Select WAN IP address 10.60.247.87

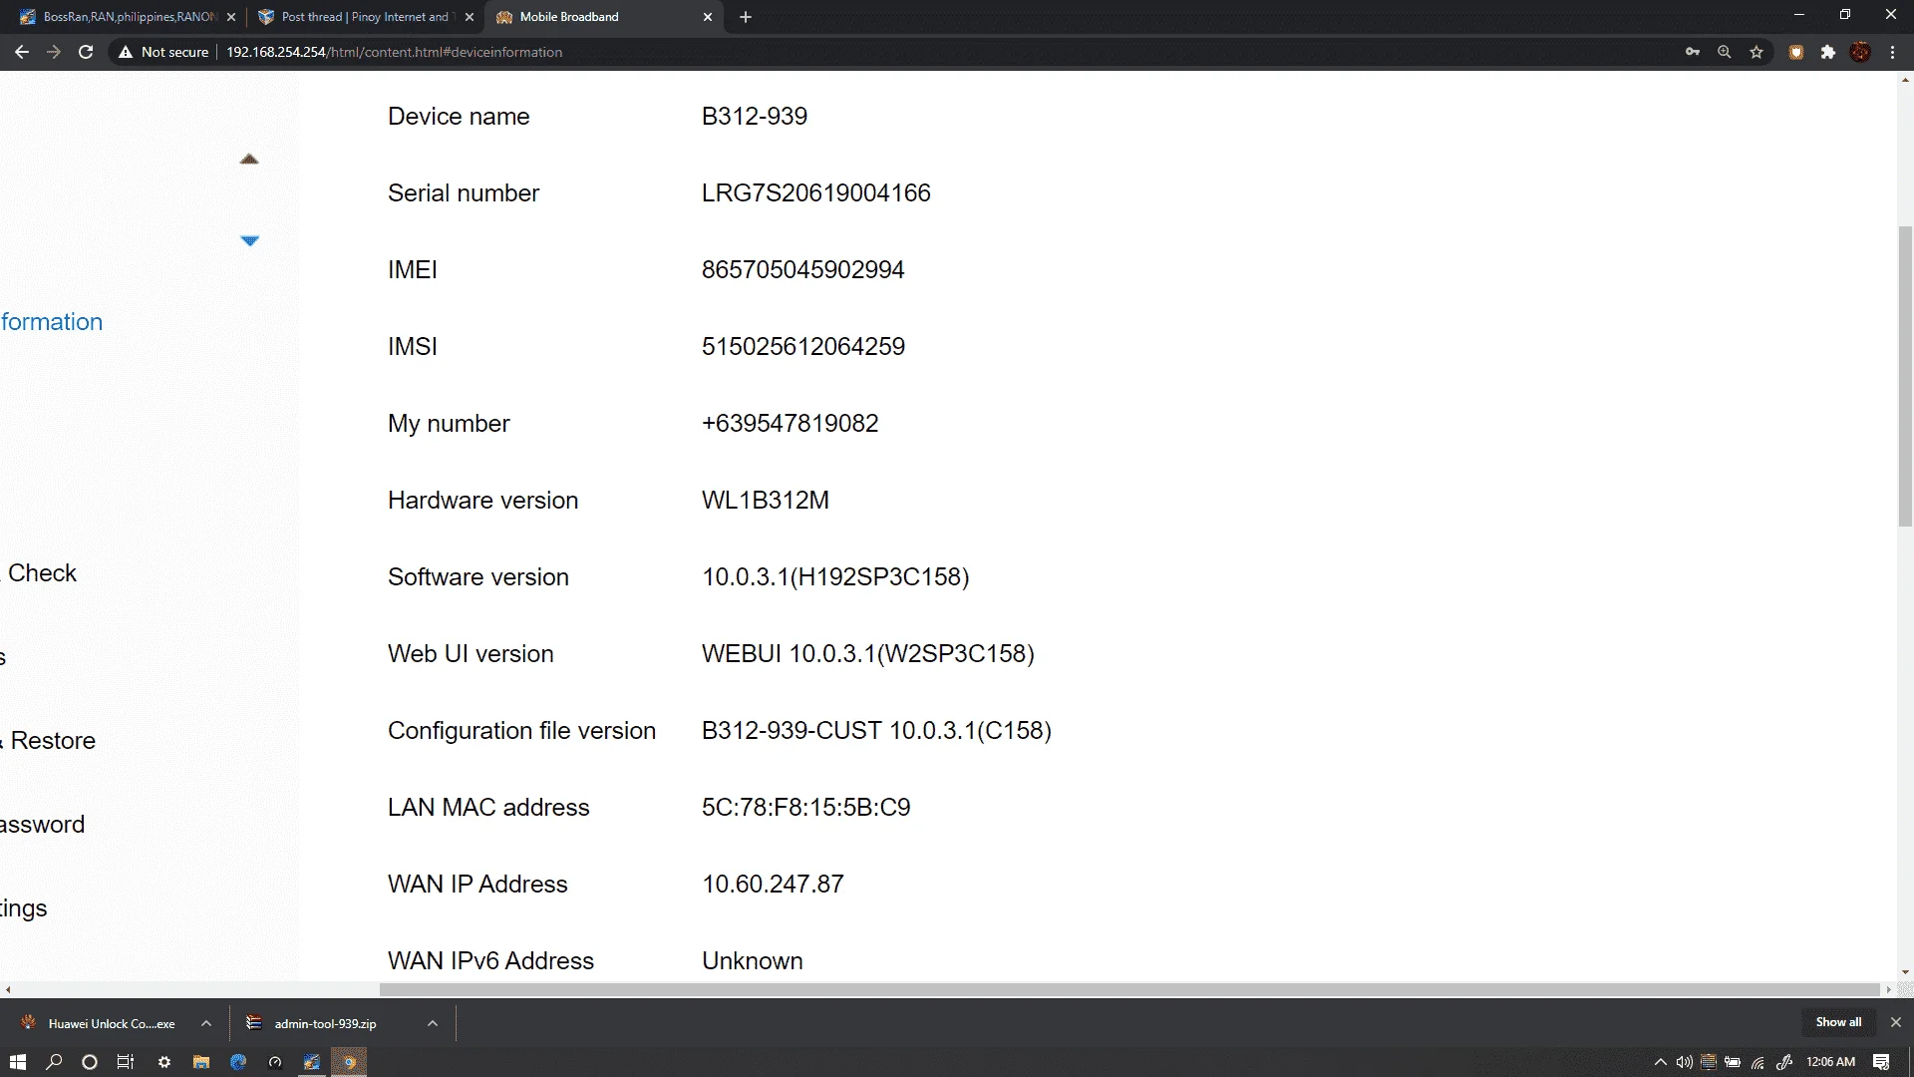click(x=773, y=885)
